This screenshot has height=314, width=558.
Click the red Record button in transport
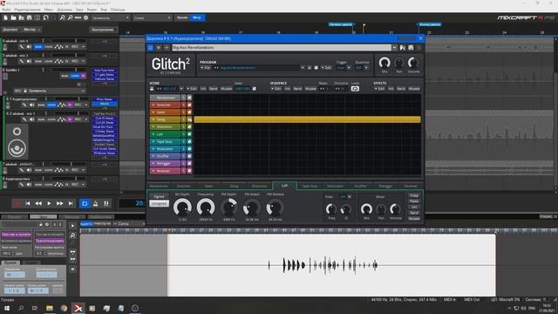coord(17,203)
